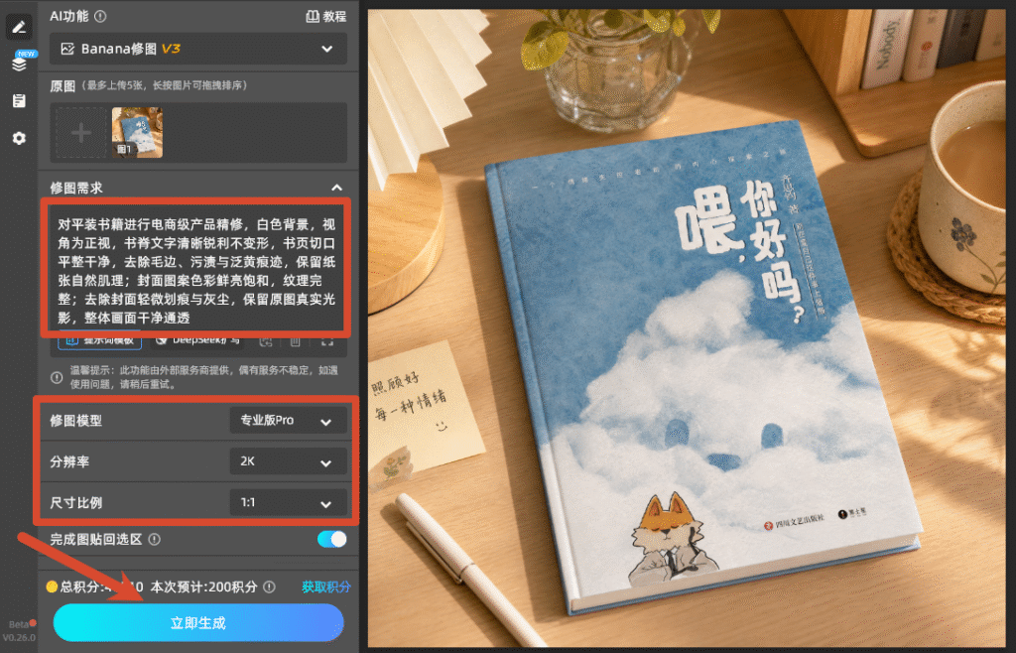
Task: Click the 分辨率 label
Action: tap(69, 461)
